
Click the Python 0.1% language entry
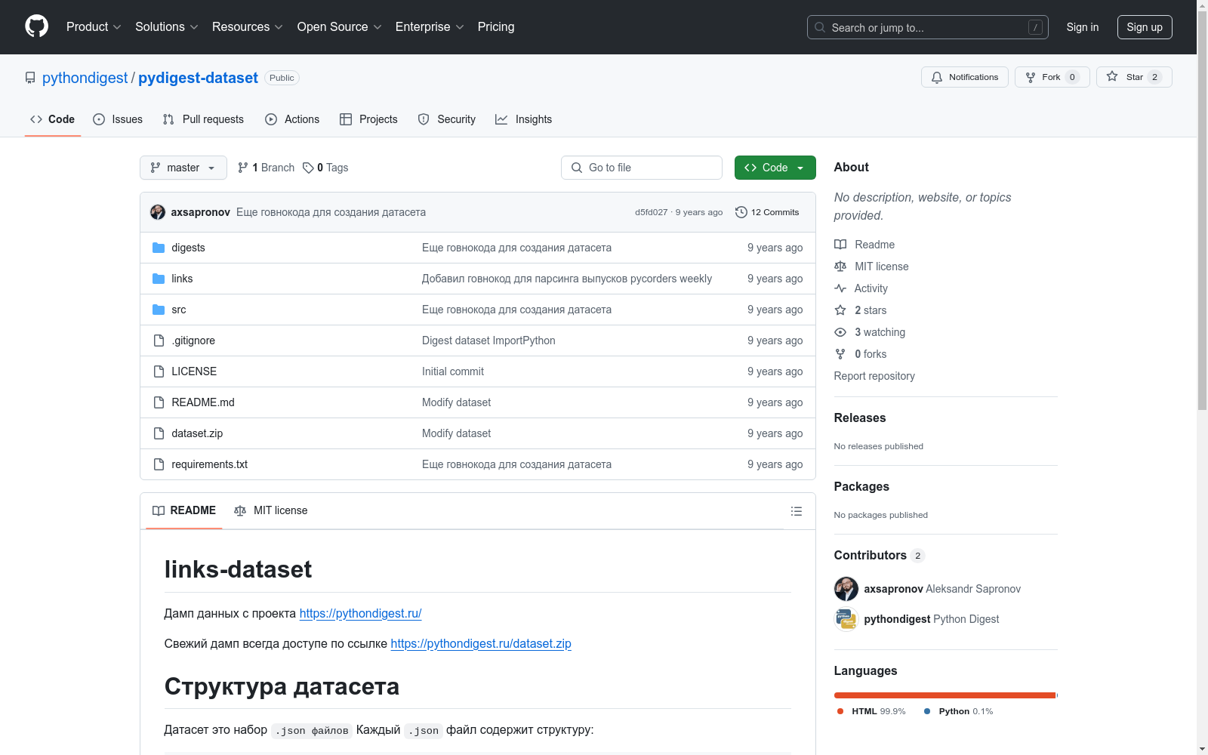[959, 711]
